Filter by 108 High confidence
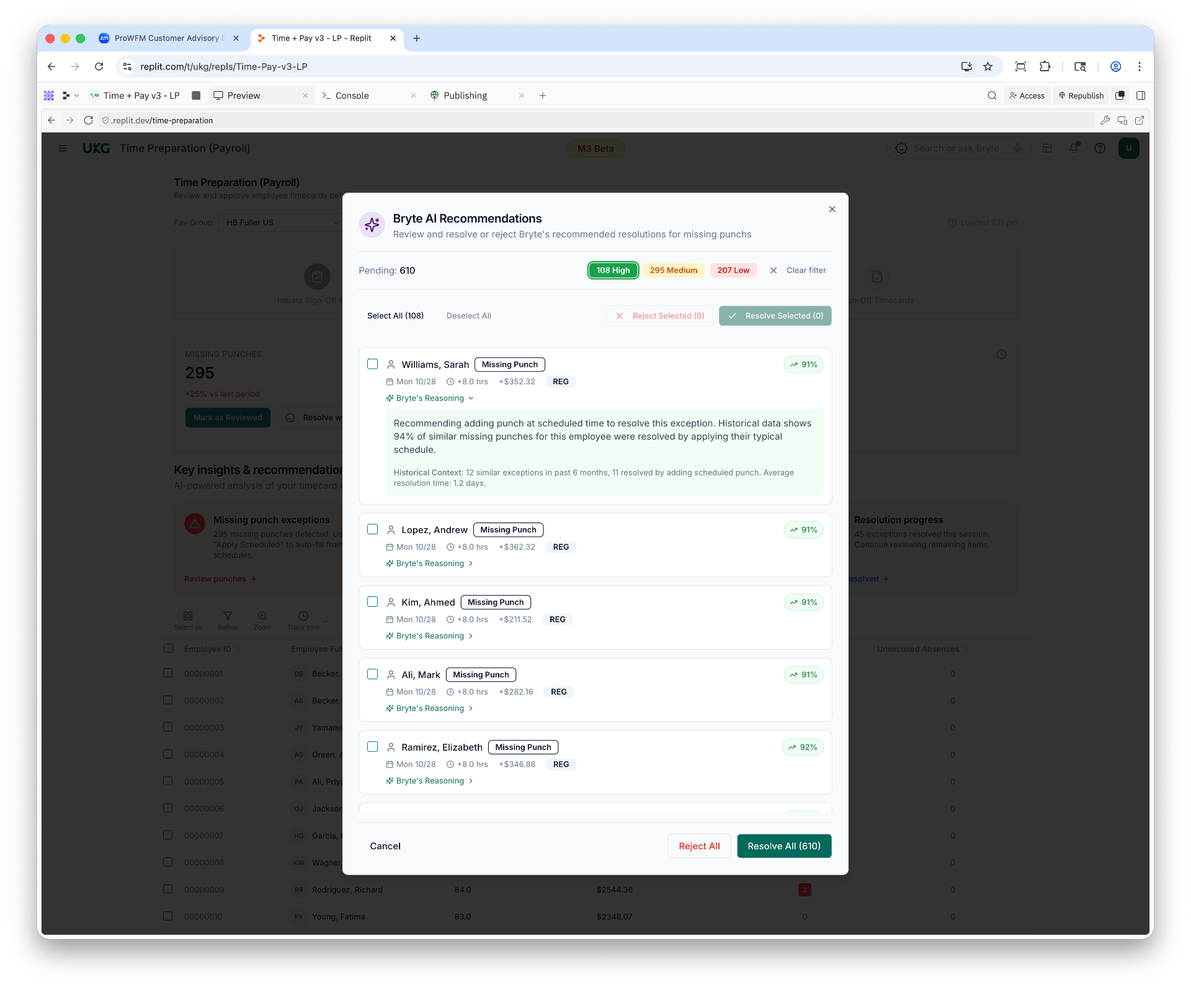The height and width of the screenshot is (988, 1191). click(613, 270)
